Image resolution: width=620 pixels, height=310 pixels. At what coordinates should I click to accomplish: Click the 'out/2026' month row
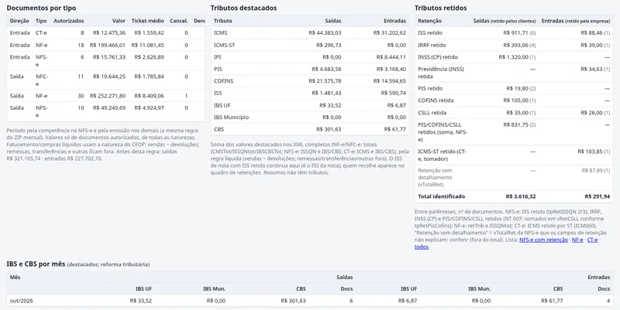[309, 301]
